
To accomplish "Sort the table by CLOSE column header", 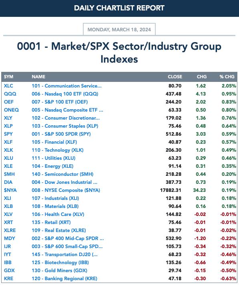I will [175, 77].
